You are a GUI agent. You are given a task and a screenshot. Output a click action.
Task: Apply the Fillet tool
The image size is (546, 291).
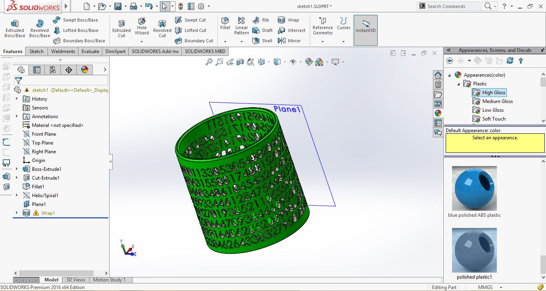point(225,24)
